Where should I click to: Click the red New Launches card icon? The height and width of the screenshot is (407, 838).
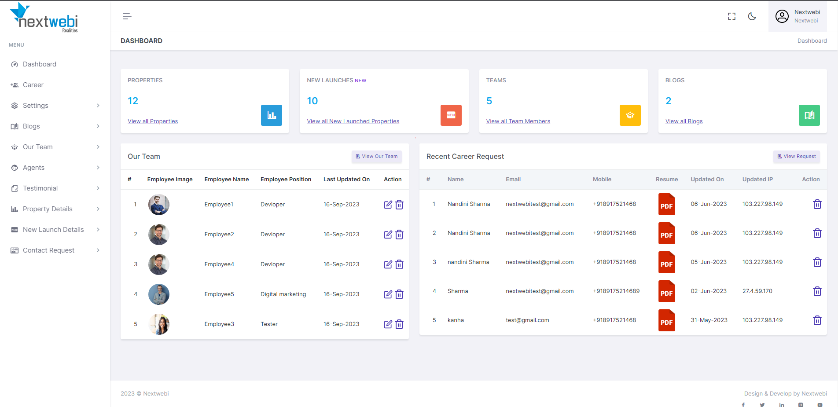[x=451, y=115]
